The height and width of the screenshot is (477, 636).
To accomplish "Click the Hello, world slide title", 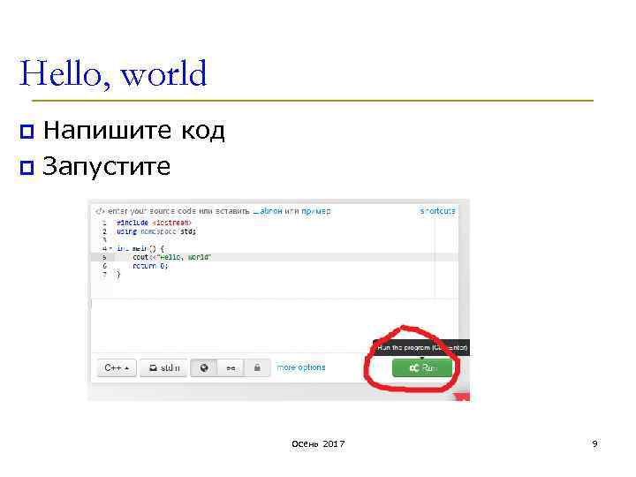I will click(113, 73).
